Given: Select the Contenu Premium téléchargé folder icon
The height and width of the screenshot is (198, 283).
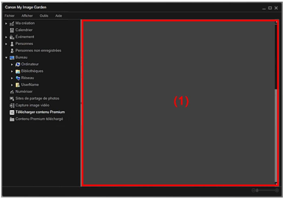Looking at the screenshot, I should pyautogui.click(x=12, y=119).
